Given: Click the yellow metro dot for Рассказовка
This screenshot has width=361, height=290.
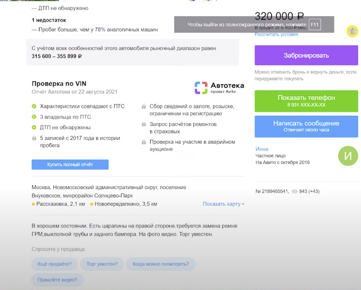Looking at the screenshot, I should (33, 204).
